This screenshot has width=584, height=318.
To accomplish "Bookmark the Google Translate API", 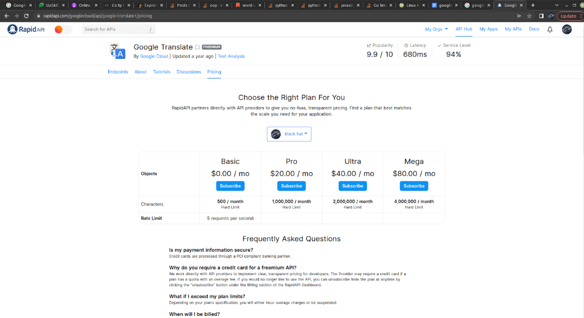I will pyautogui.click(x=197, y=47).
